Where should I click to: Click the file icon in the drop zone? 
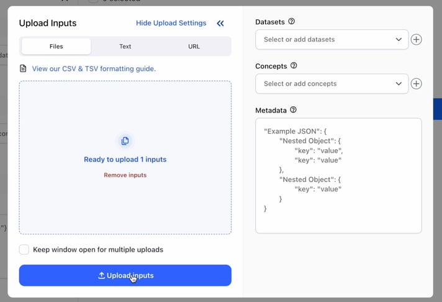pyautogui.click(x=125, y=141)
